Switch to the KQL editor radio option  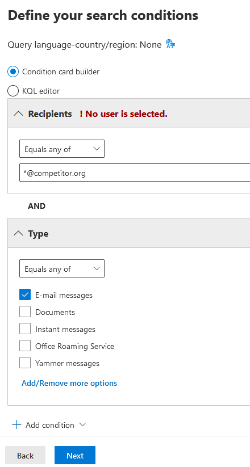13,91
